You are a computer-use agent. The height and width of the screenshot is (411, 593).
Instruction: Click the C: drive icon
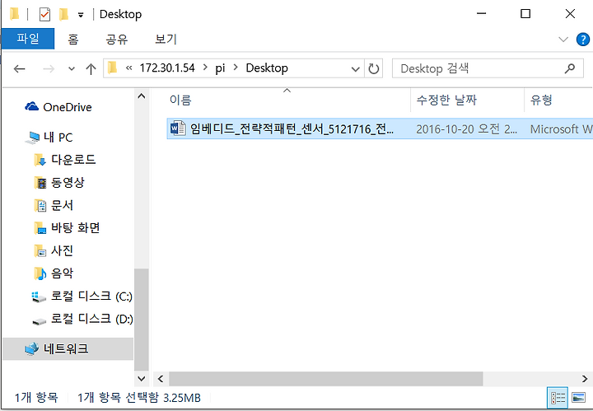39,297
